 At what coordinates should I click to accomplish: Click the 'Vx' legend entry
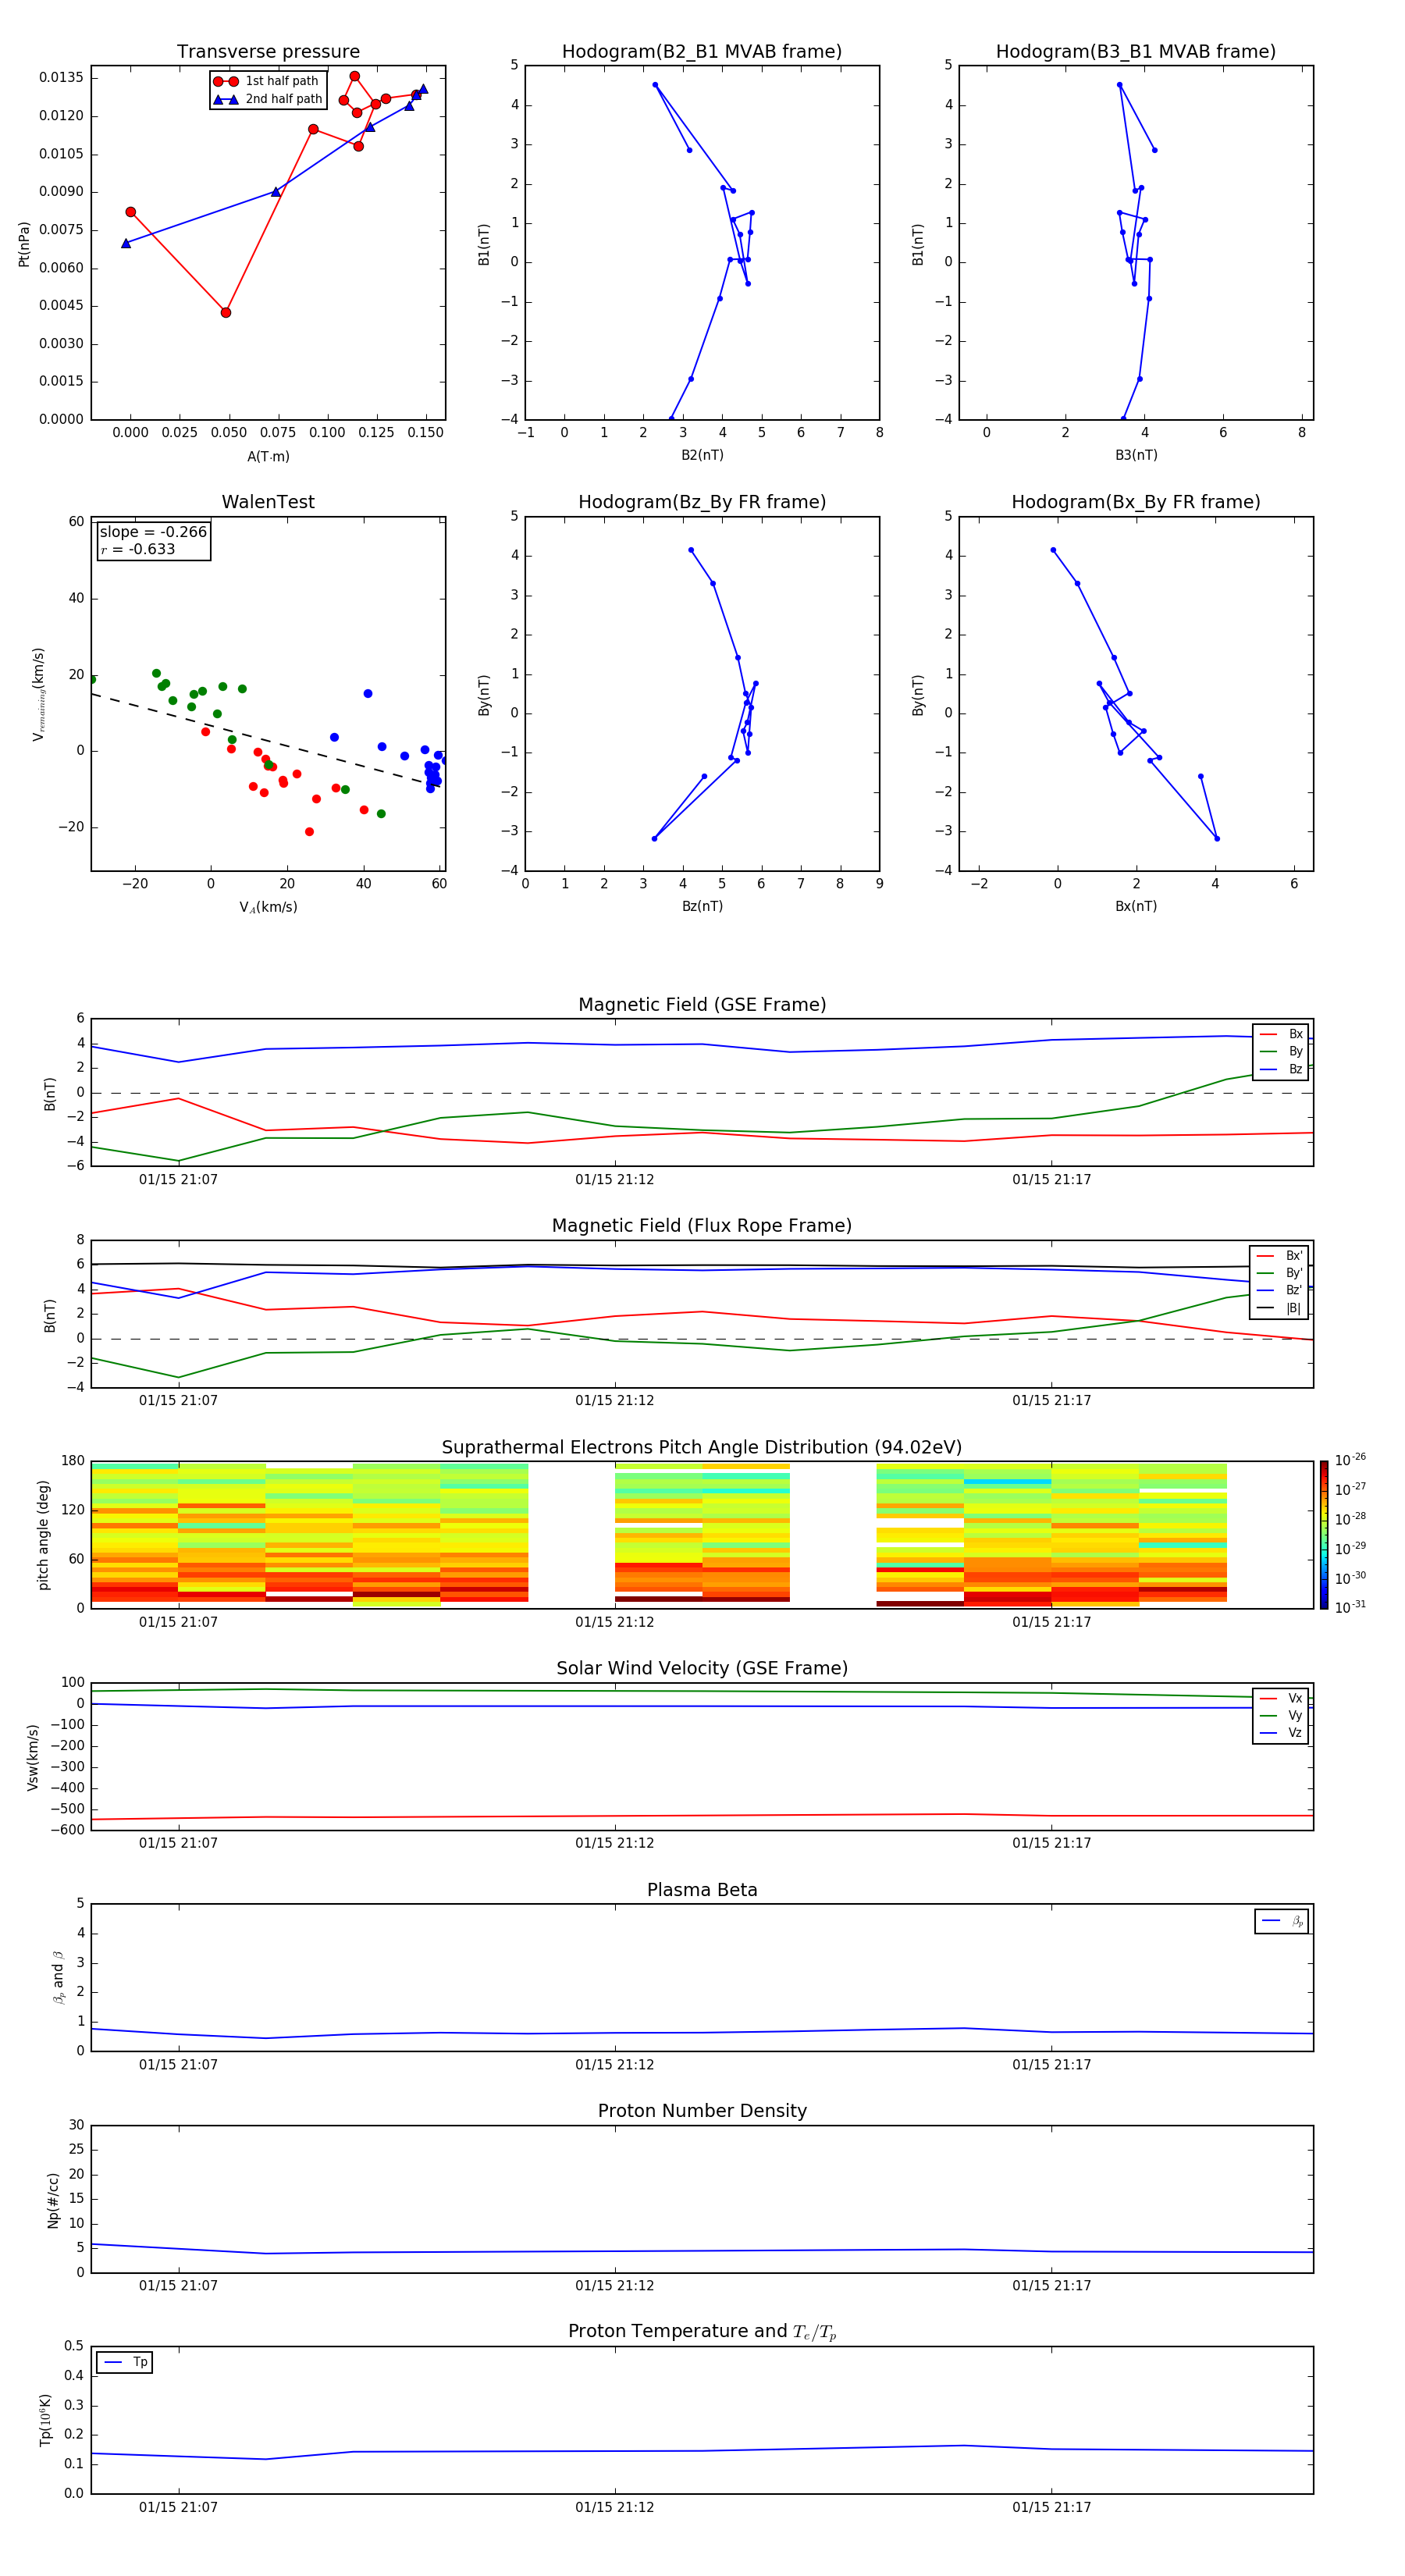pyautogui.click(x=1282, y=1699)
